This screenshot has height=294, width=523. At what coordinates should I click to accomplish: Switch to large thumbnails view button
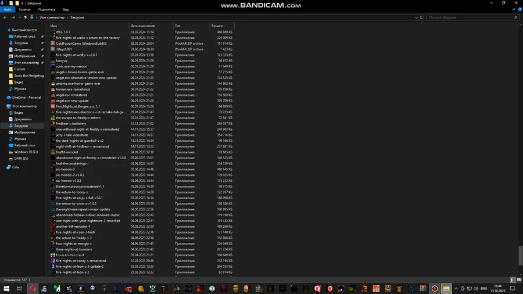pyautogui.click(x=519, y=280)
